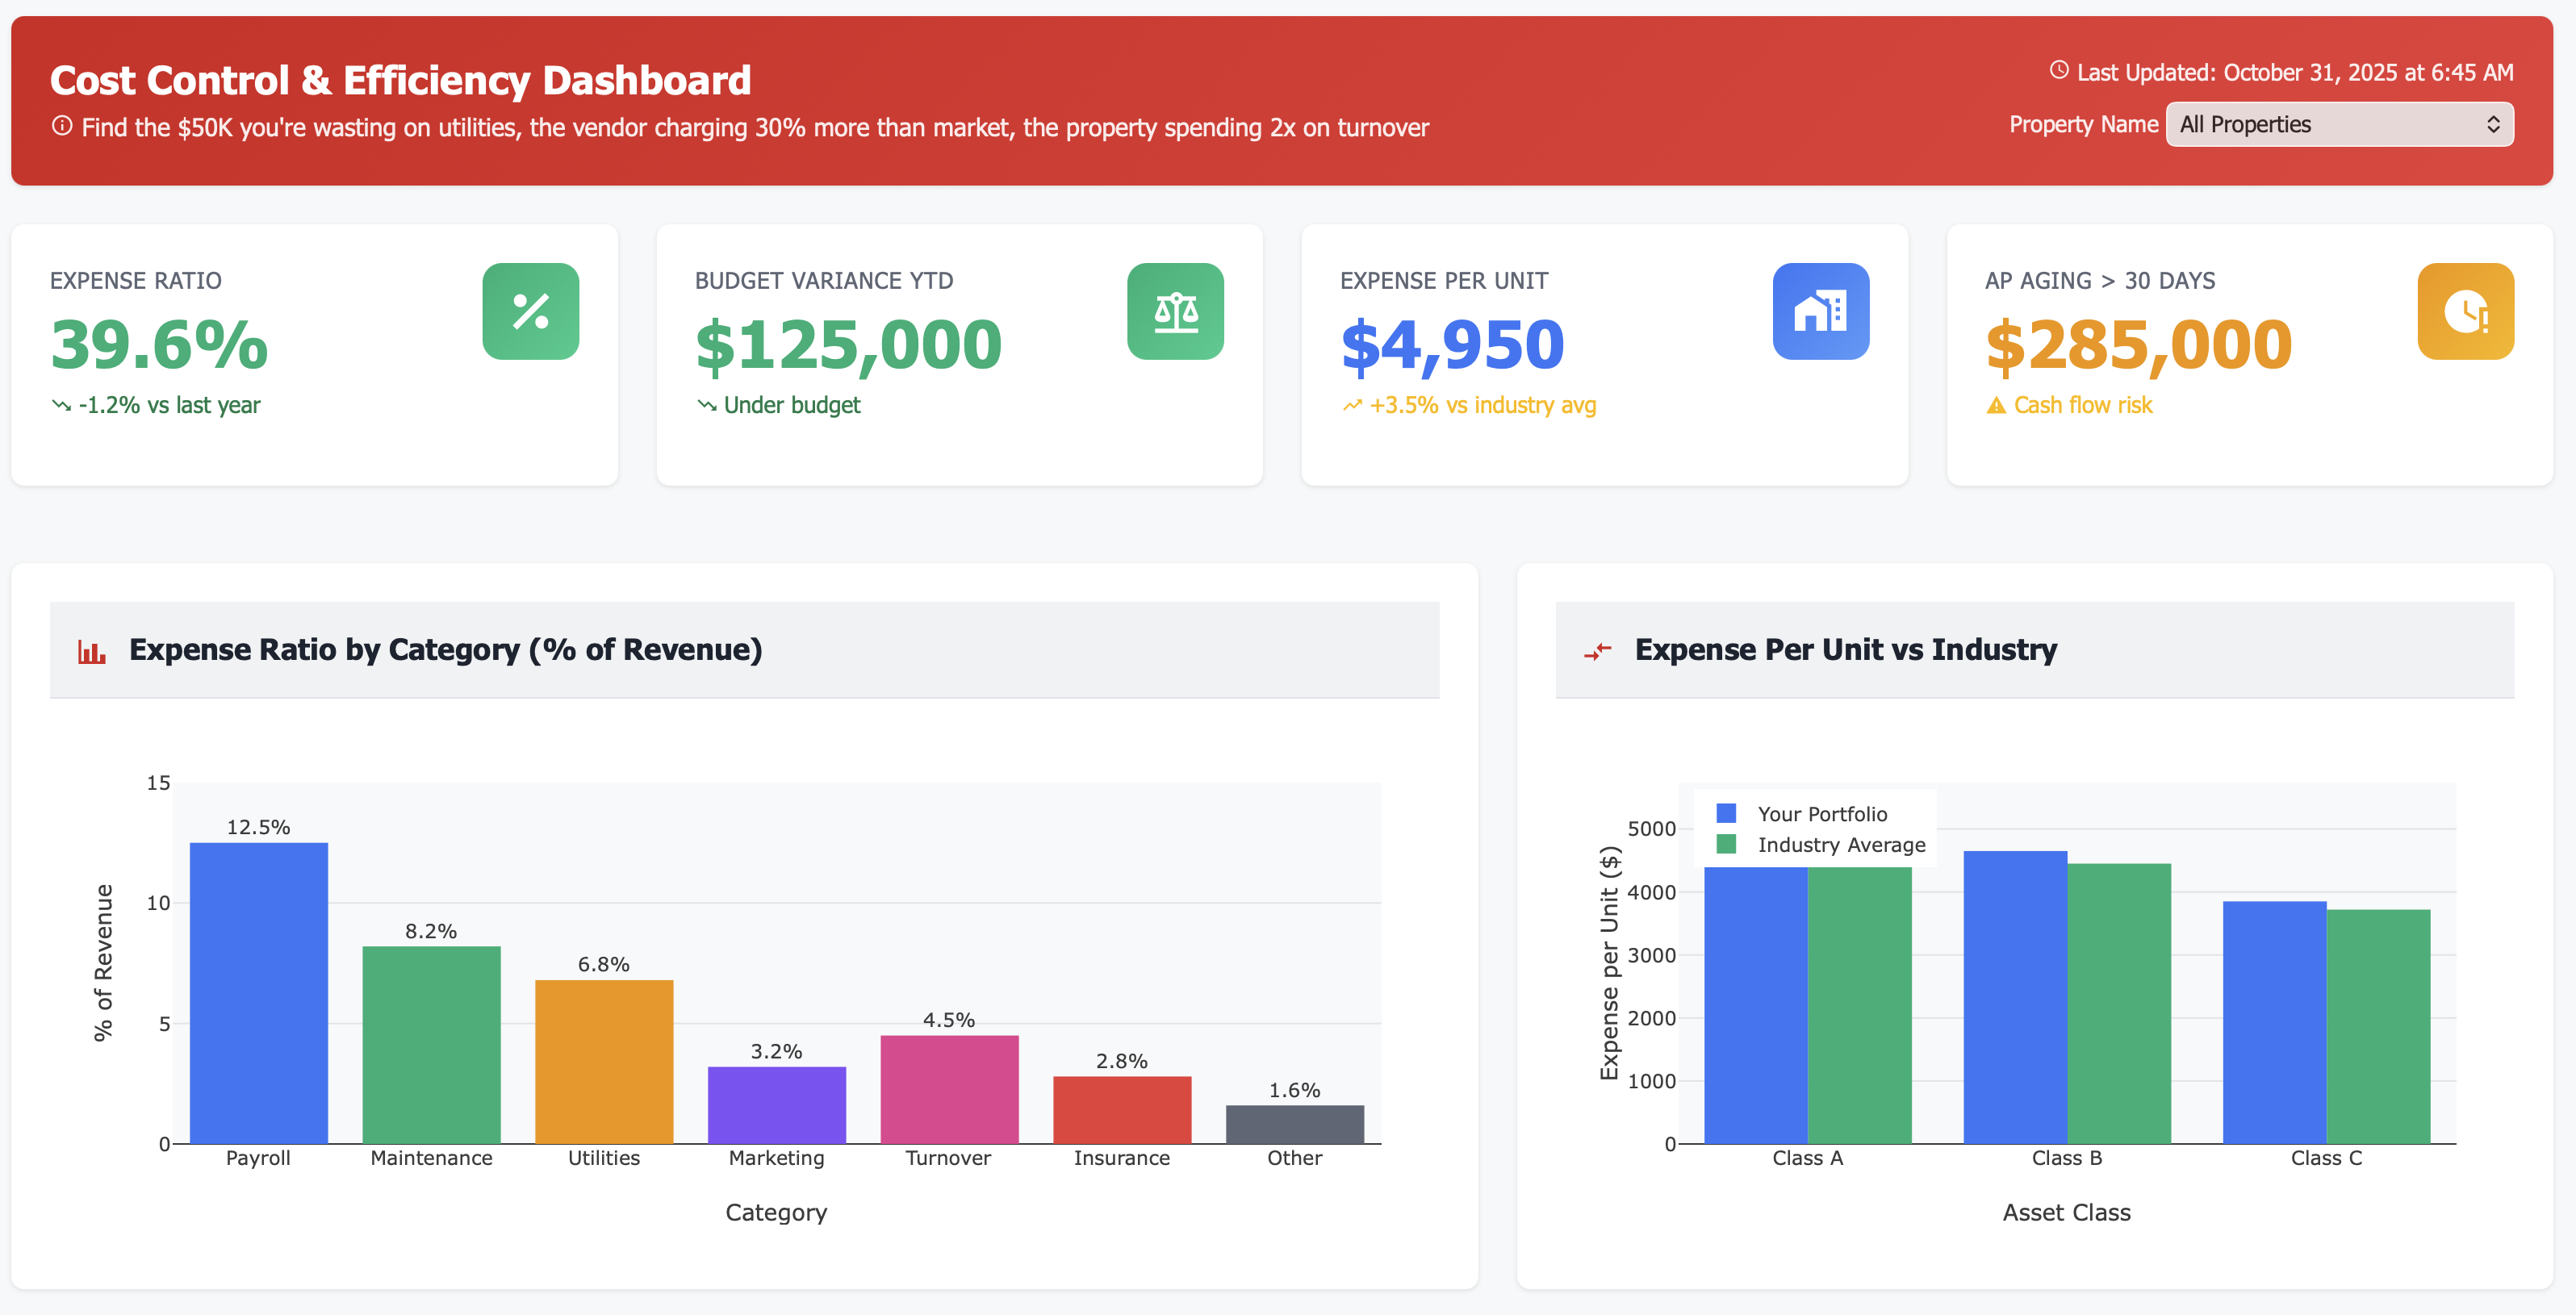Click the arrows icon beside Expense Per Unit heading
The height and width of the screenshot is (1315, 2576).
pyautogui.click(x=1598, y=650)
